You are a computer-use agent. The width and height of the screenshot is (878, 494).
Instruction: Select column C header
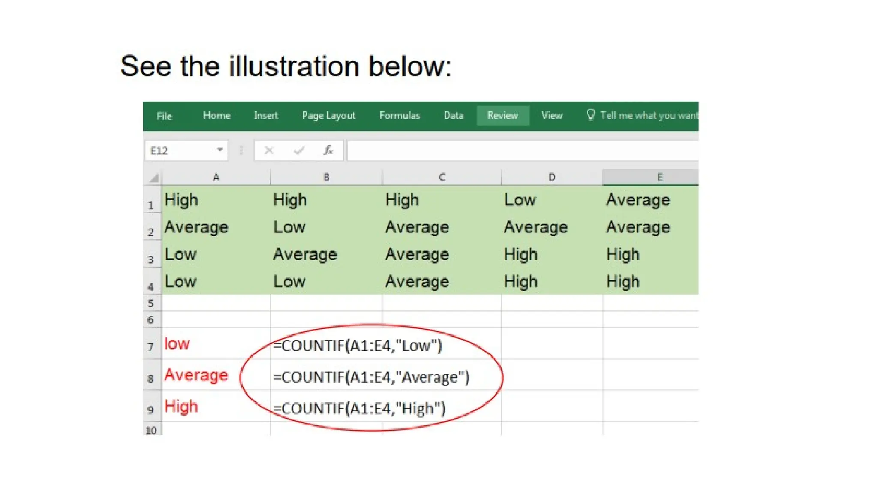442,178
